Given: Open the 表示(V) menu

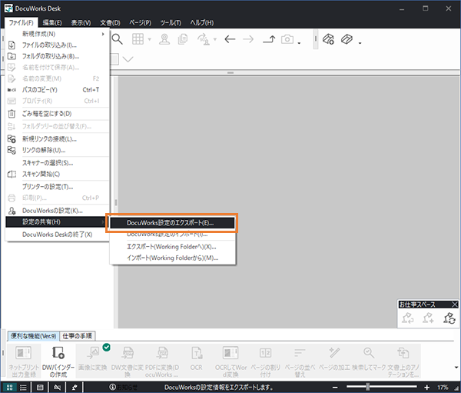Looking at the screenshot, I should click(81, 22).
